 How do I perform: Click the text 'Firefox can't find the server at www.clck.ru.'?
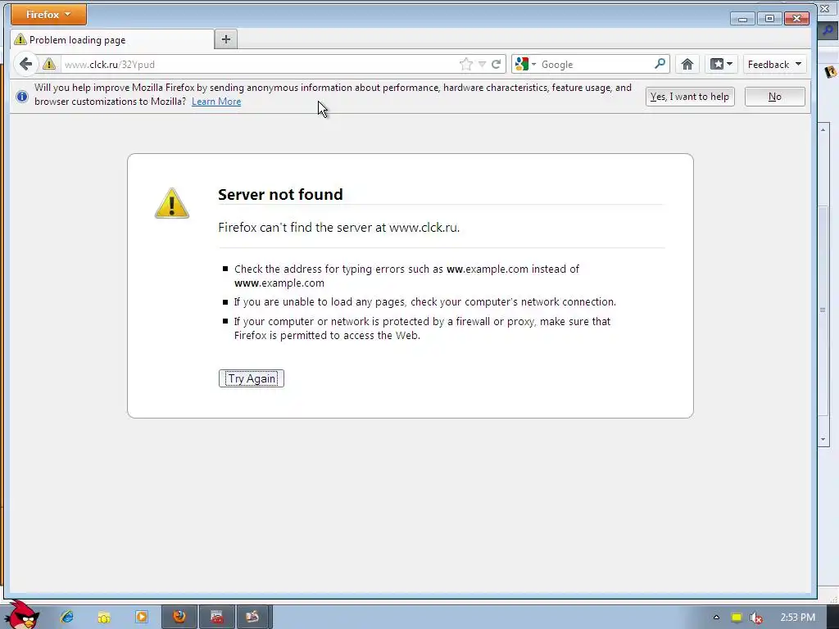click(x=338, y=228)
